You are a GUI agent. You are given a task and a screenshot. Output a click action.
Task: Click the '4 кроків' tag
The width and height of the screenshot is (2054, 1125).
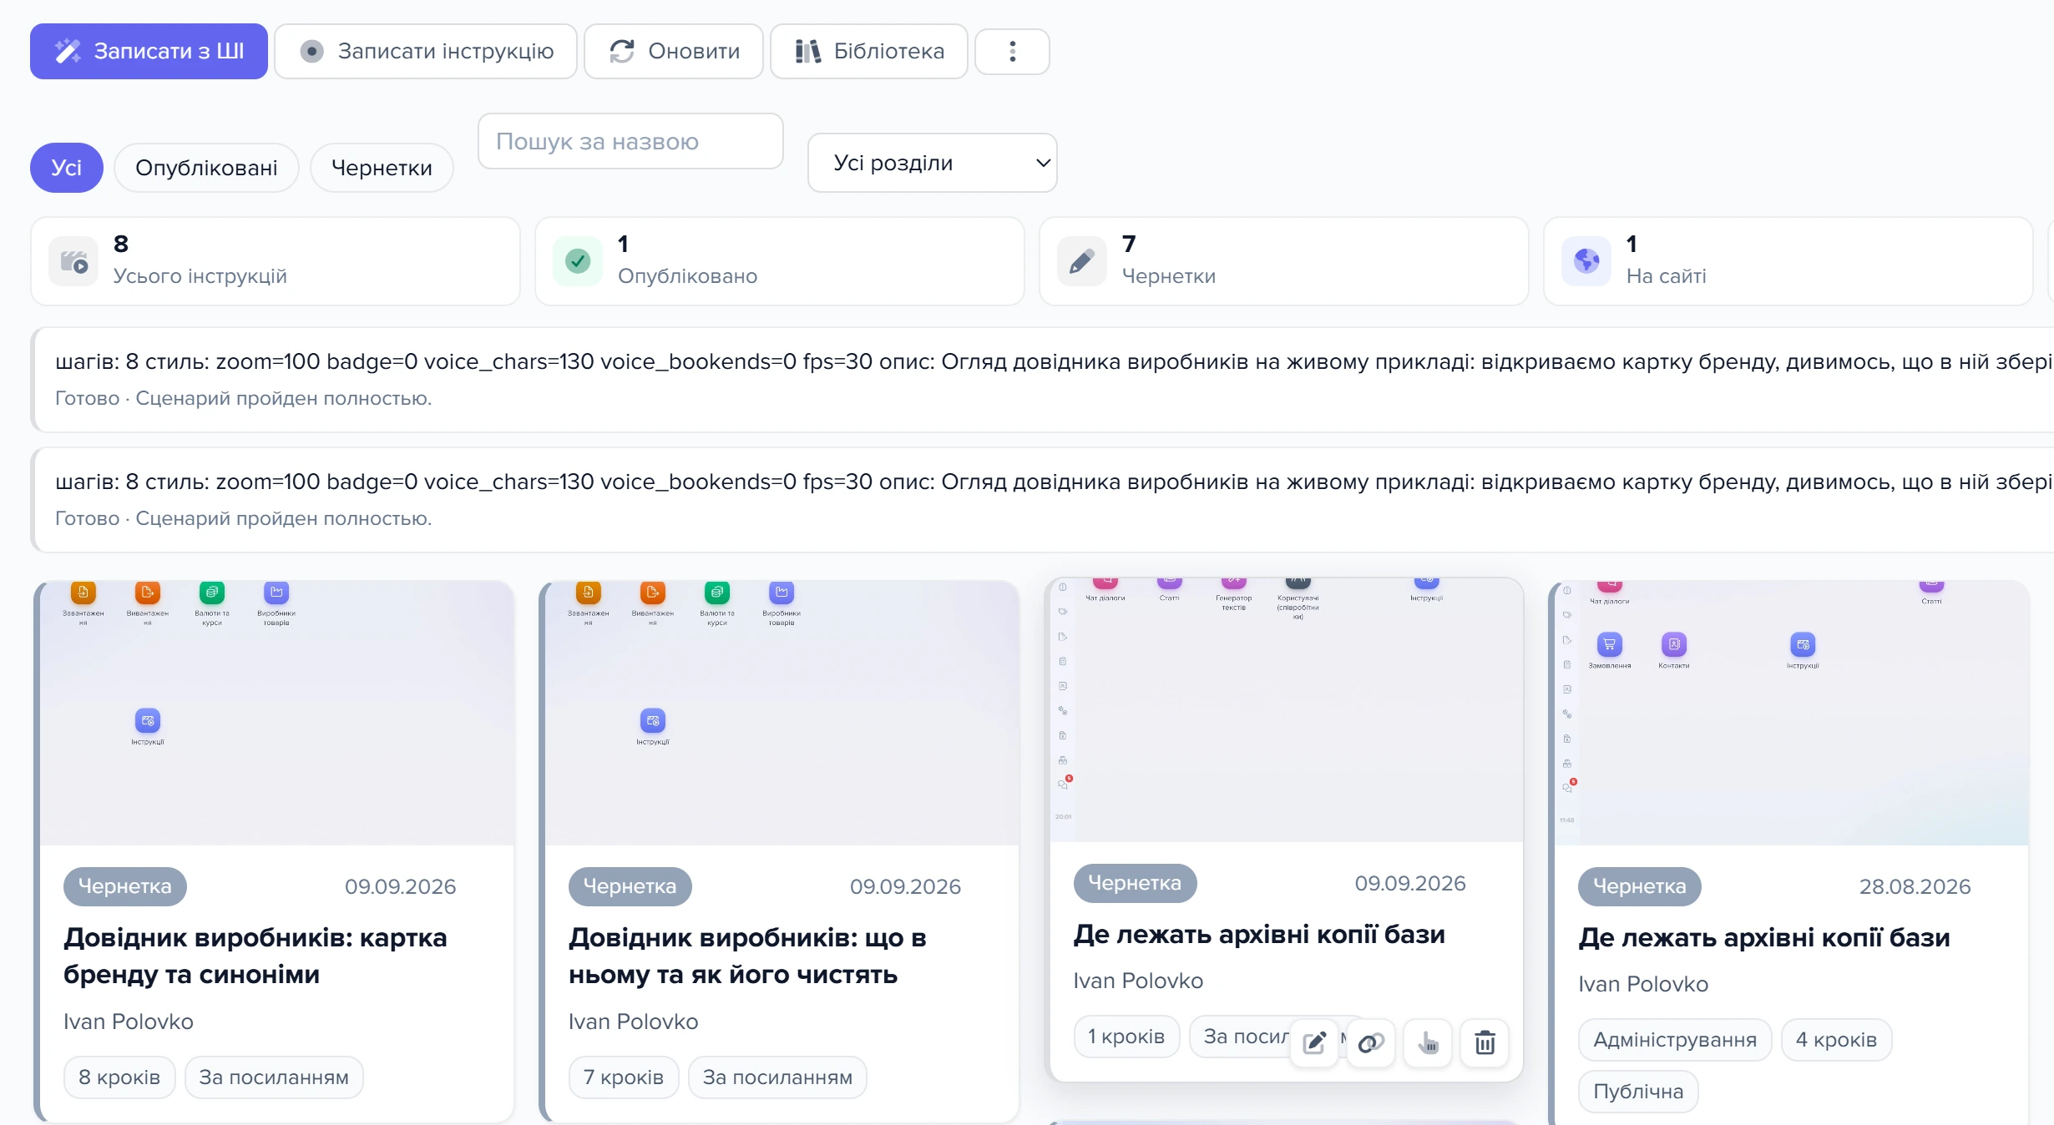[x=1836, y=1040]
